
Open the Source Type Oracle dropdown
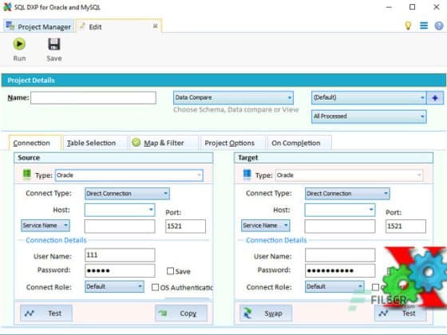129,175
